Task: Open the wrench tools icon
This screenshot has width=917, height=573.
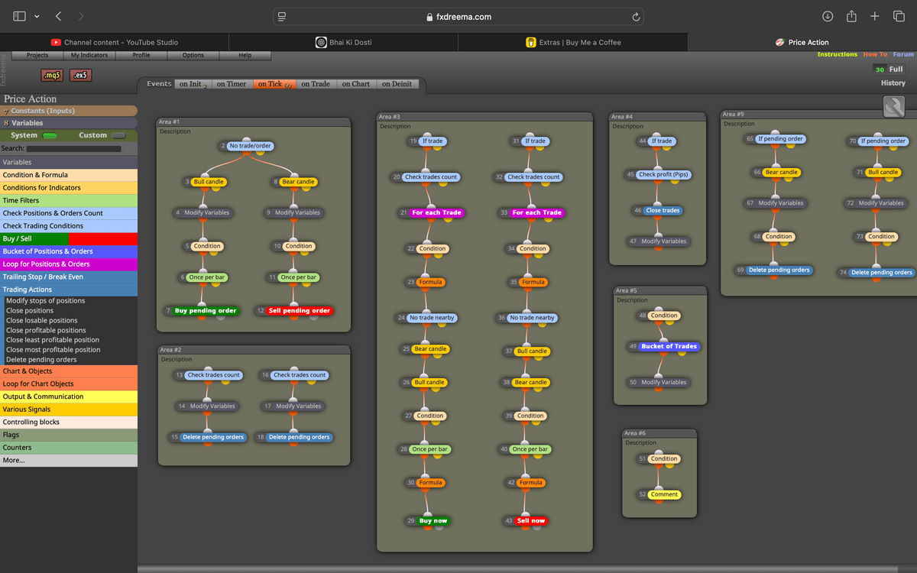Action: click(893, 107)
